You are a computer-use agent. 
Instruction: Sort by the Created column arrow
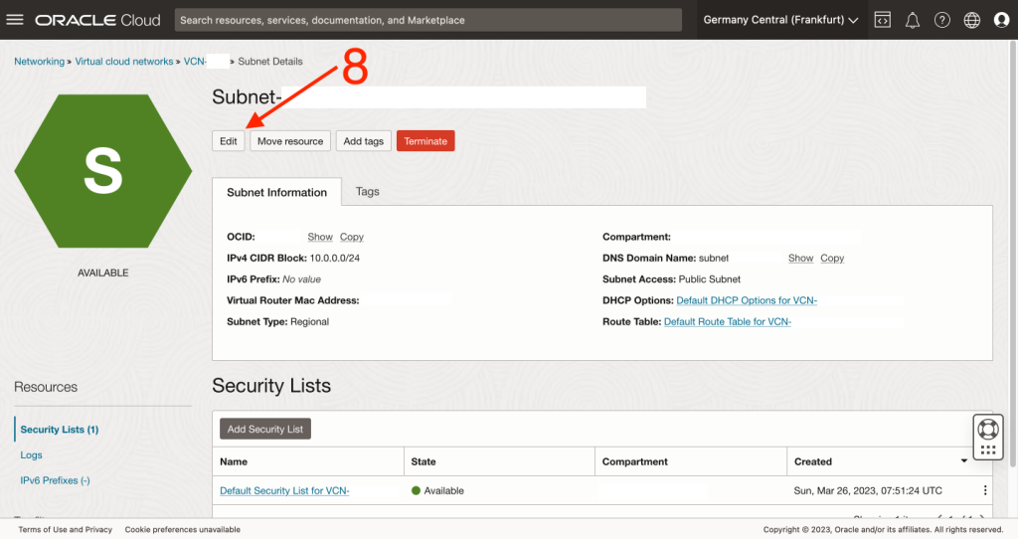(x=963, y=462)
